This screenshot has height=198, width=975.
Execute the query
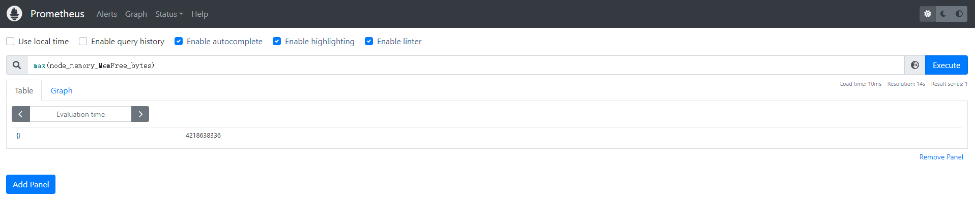(947, 65)
